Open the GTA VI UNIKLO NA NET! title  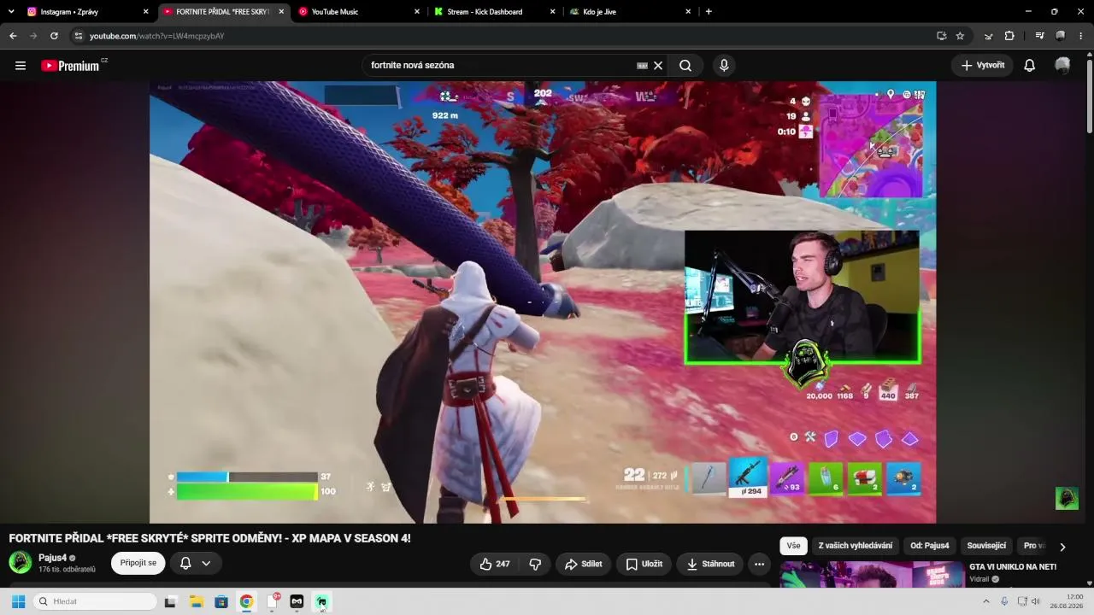coord(1013,566)
